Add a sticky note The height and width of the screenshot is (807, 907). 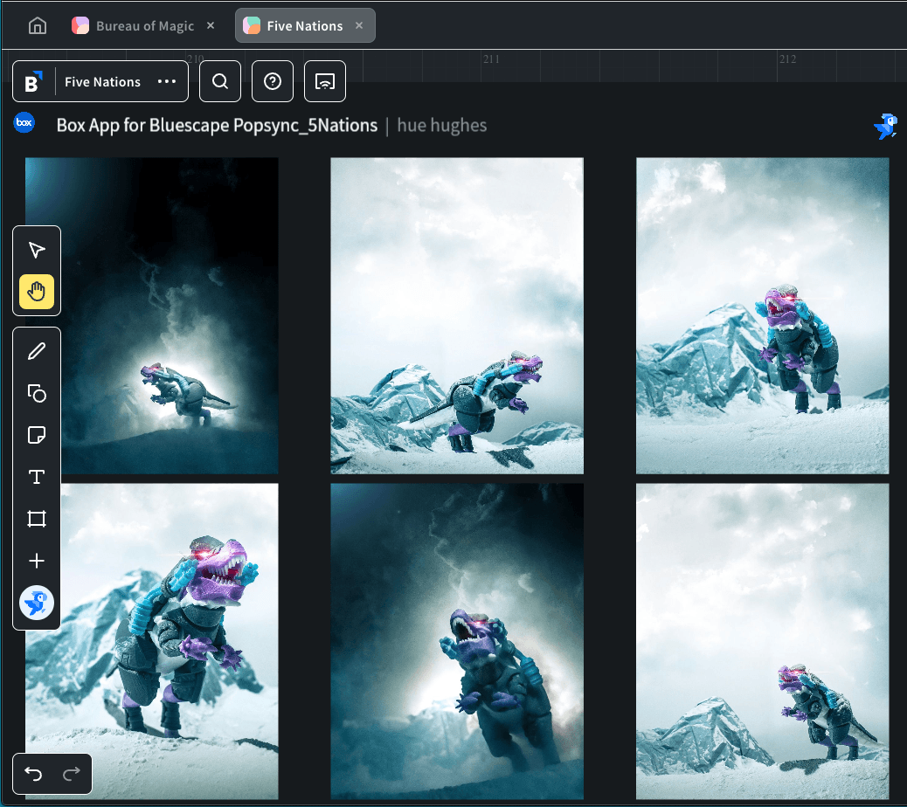pyautogui.click(x=37, y=435)
